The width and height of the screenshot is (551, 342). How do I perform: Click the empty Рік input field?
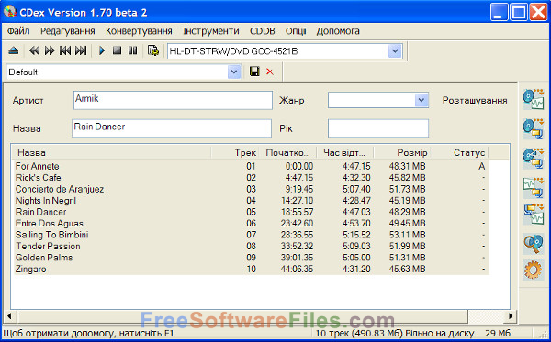(378, 128)
